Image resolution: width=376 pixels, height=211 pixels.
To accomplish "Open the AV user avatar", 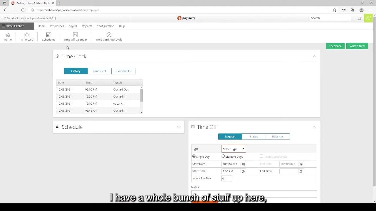I will (x=368, y=18).
